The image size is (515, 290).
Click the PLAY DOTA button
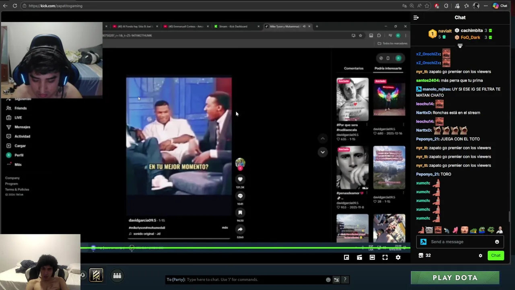click(455, 278)
